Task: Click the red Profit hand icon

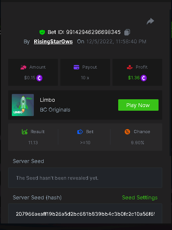Action: 130,67
